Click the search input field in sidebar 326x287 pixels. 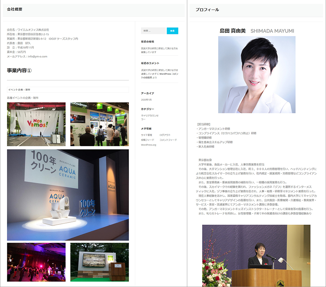(x=153, y=31)
